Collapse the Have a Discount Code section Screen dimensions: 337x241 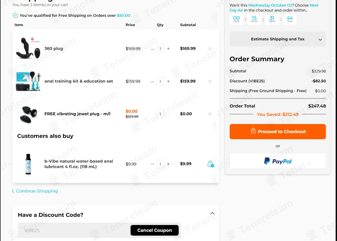click(212, 213)
